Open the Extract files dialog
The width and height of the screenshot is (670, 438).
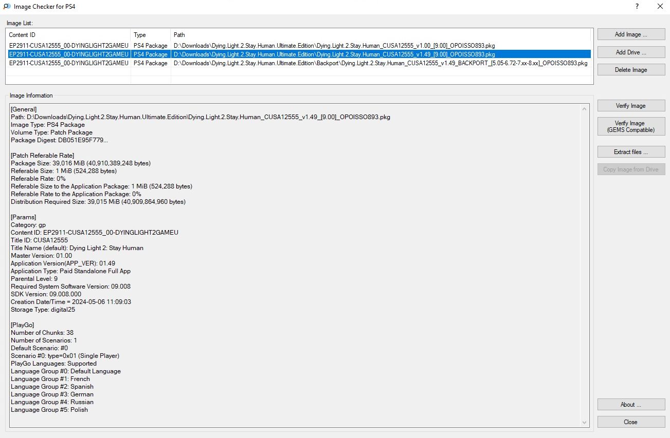(631, 152)
